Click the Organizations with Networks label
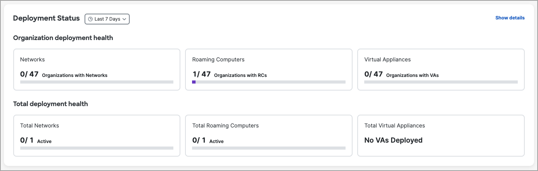 coord(74,75)
